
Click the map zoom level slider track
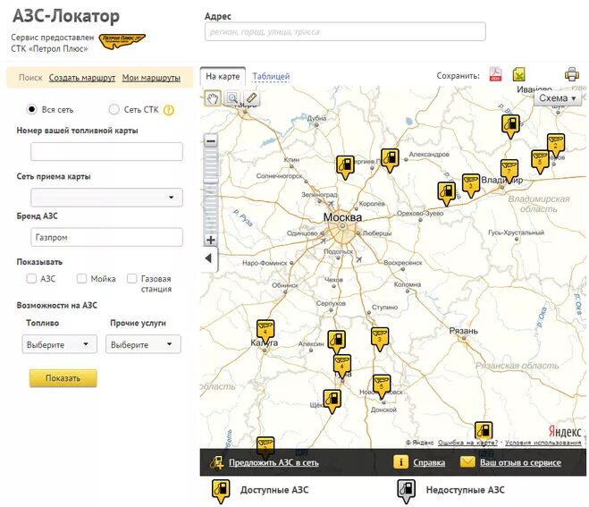(x=211, y=190)
